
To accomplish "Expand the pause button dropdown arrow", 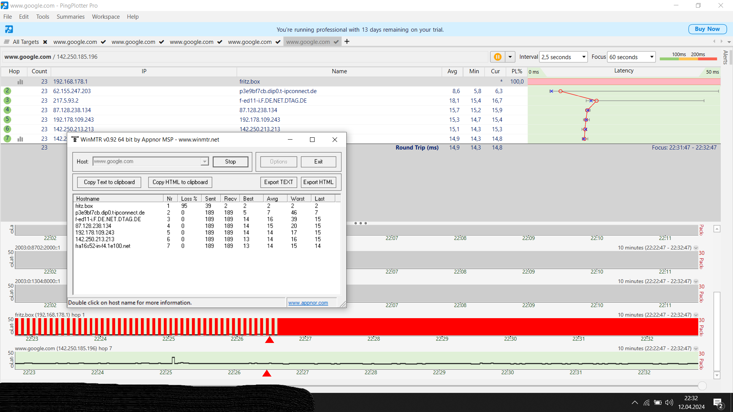I will click(x=510, y=57).
